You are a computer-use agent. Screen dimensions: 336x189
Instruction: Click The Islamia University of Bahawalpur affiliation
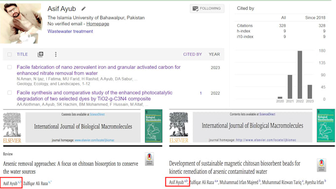coord(96,18)
